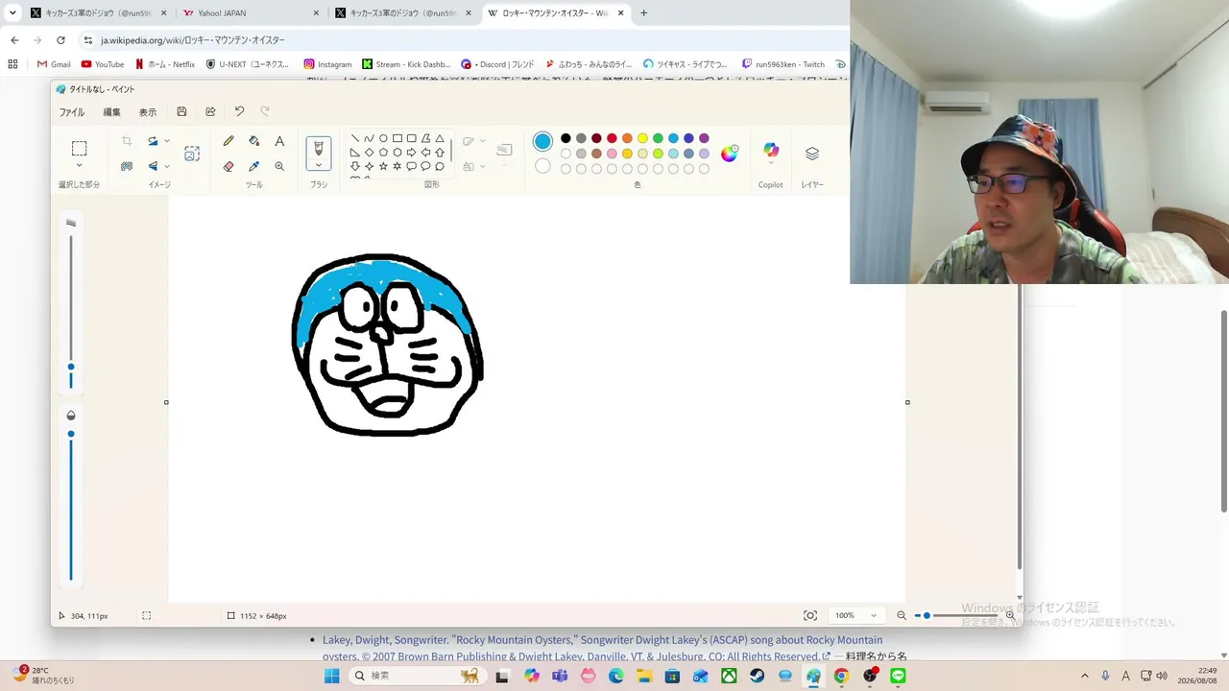This screenshot has width=1229, height=691.
Task: Go back in Chrome browser
Action: point(14,40)
